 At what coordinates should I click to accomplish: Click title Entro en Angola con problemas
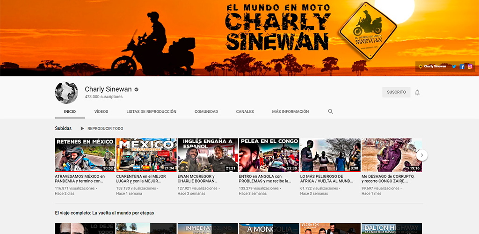tap(265, 179)
